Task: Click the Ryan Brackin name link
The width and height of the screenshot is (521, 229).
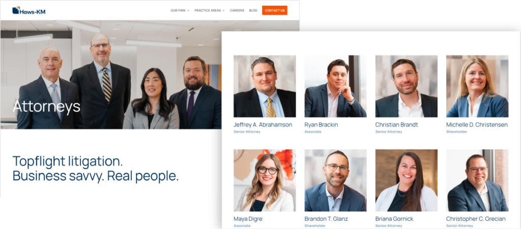Action: coord(321,125)
